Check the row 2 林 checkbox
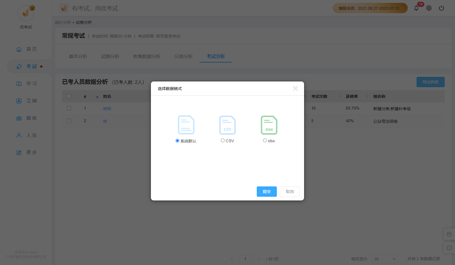Image resolution: width=455 pixels, height=265 pixels. (x=69, y=121)
